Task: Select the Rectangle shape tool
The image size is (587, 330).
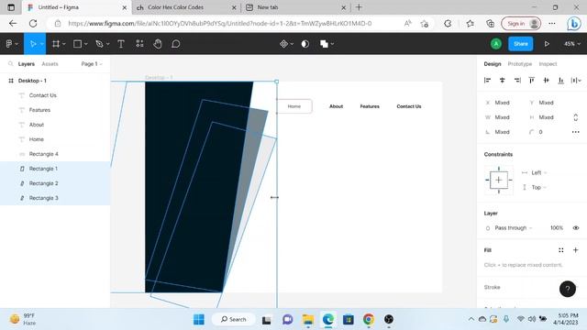Action: click(x=77, y=44)
